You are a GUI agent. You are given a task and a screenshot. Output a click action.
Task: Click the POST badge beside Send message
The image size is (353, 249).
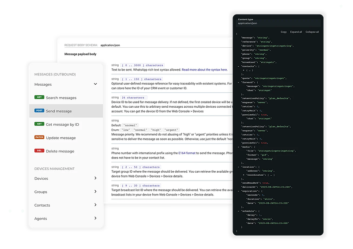click(x=39, y=111)
